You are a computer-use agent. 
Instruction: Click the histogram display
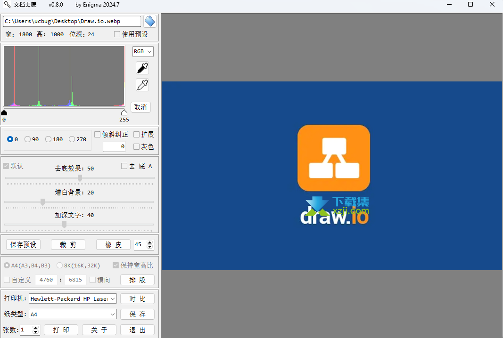pos(64,76)
